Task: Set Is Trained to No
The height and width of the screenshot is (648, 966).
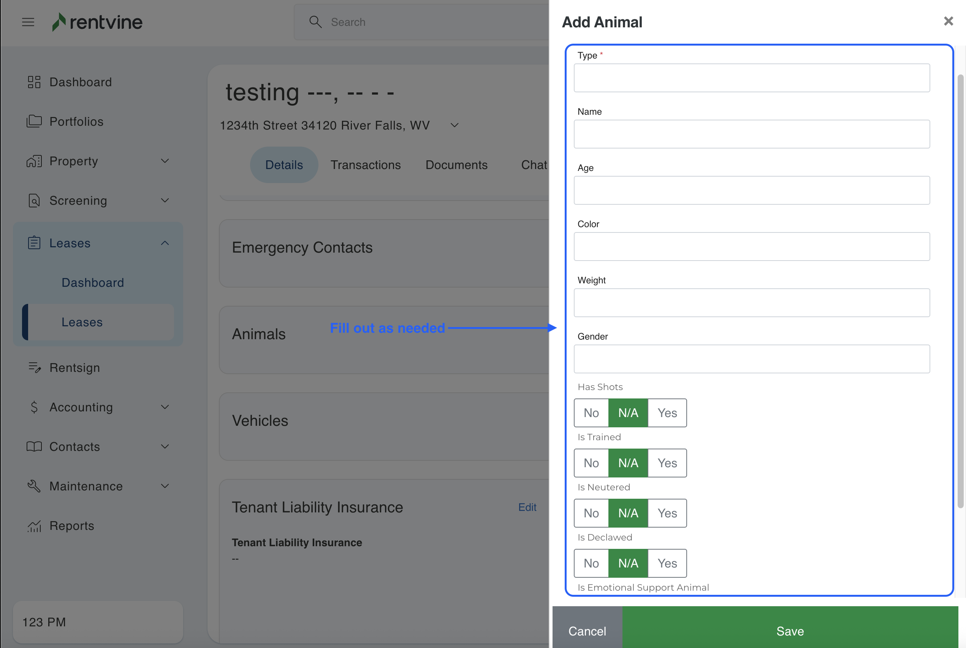Action: click(x=591, y=463)
